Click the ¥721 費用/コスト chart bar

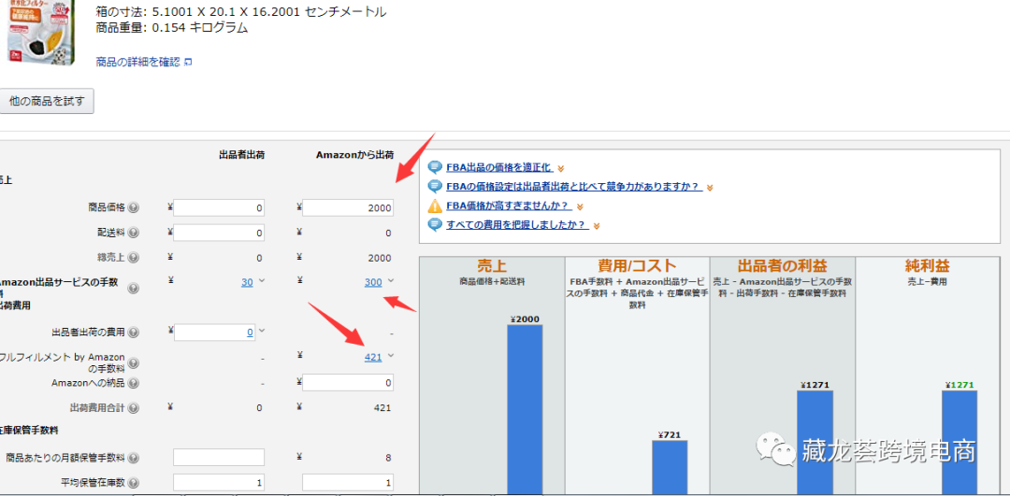click(670, 468)
